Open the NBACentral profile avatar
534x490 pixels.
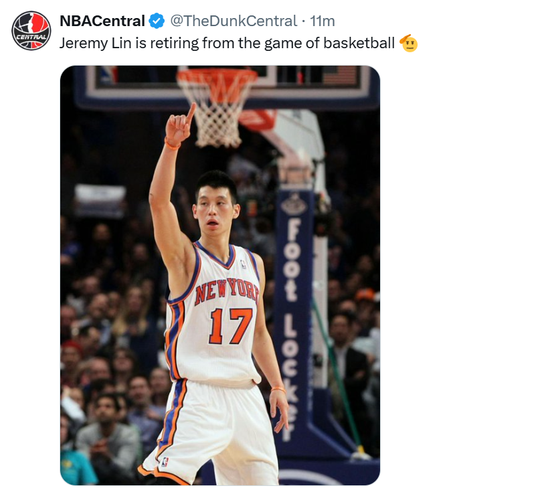pyautogui.click(x=31, y=30)
